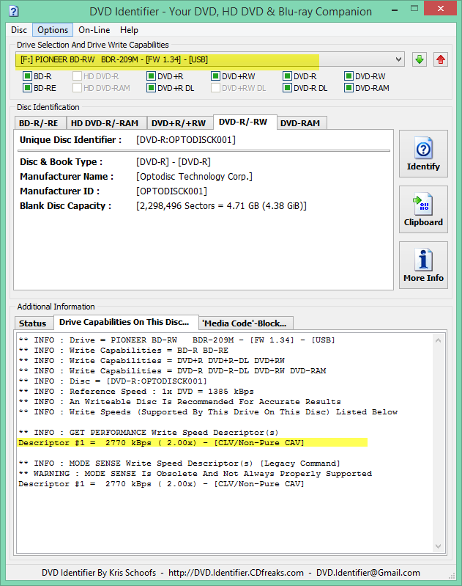Click the Disc & Book Type value
The image size is (462, 586).
[173, 162]
